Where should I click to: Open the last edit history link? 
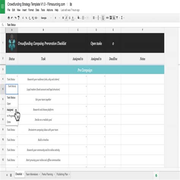click(x=70, y=10)
